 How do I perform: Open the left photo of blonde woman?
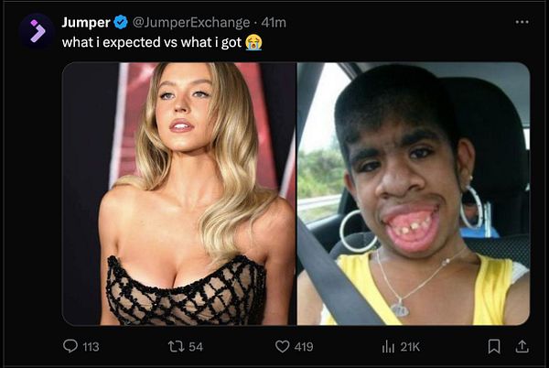[x=178, y=193]
